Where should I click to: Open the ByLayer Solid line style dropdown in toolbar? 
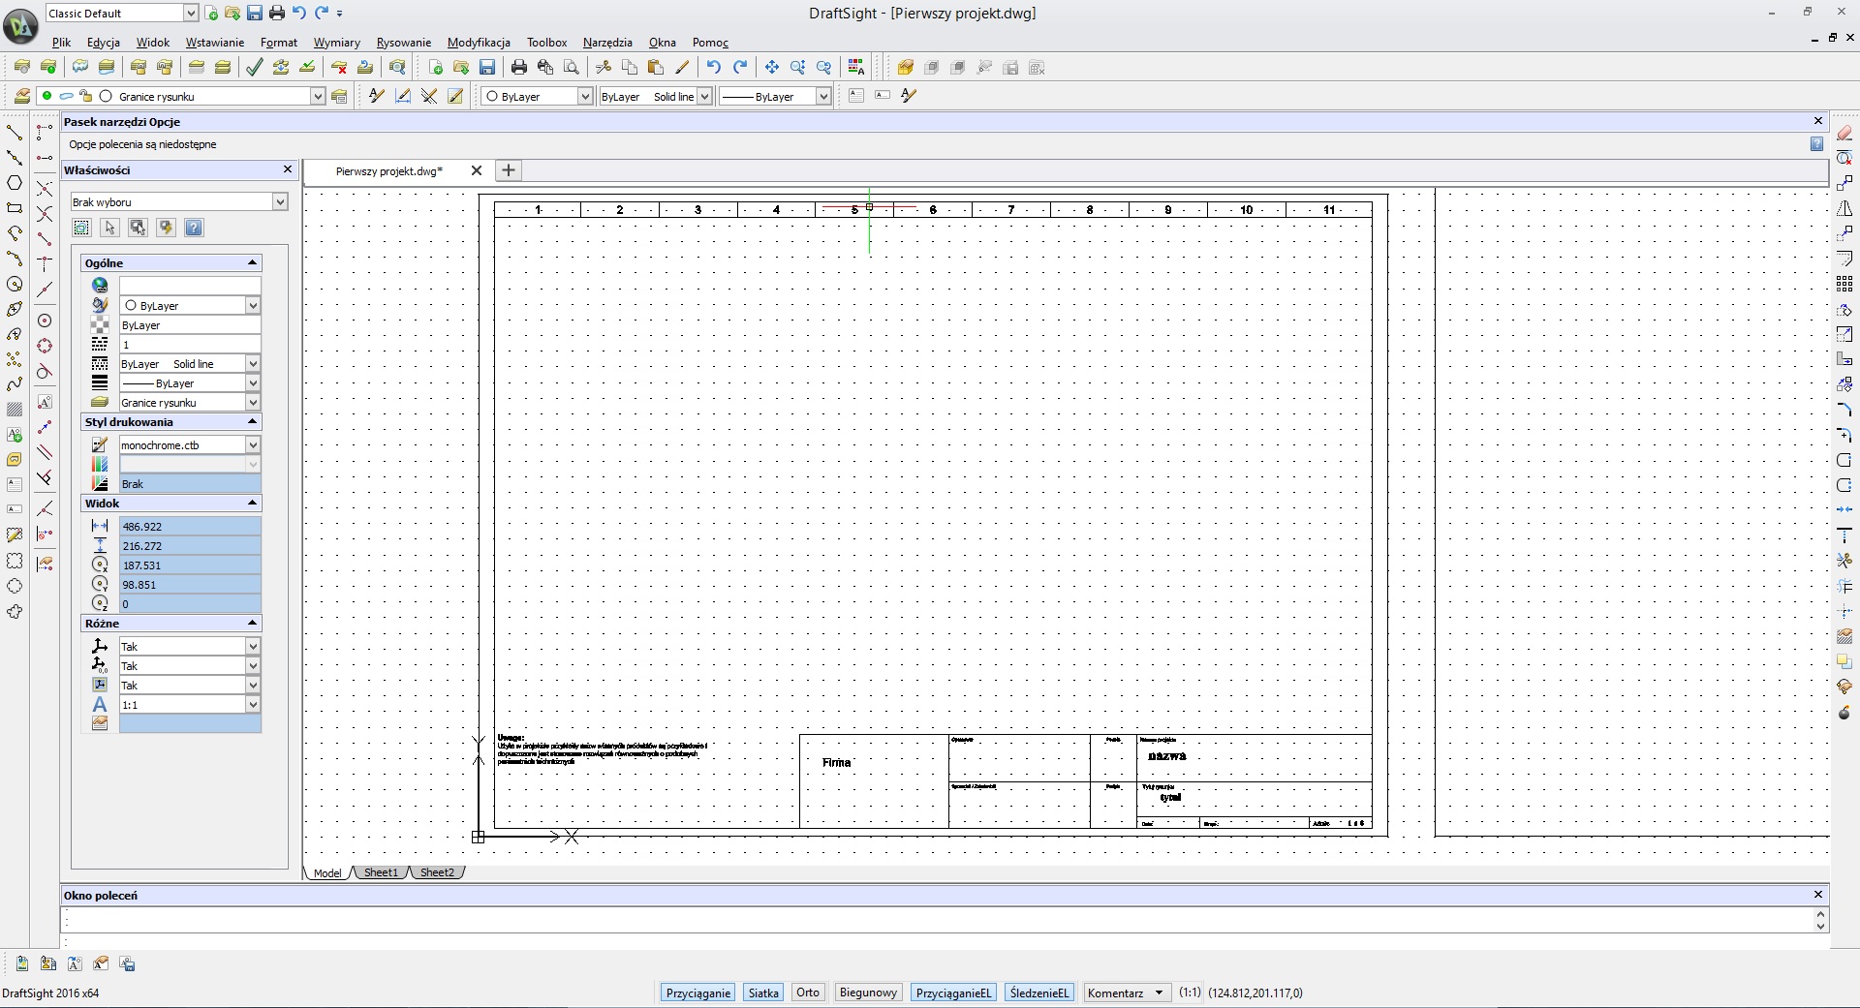click(x=704, y=96)
